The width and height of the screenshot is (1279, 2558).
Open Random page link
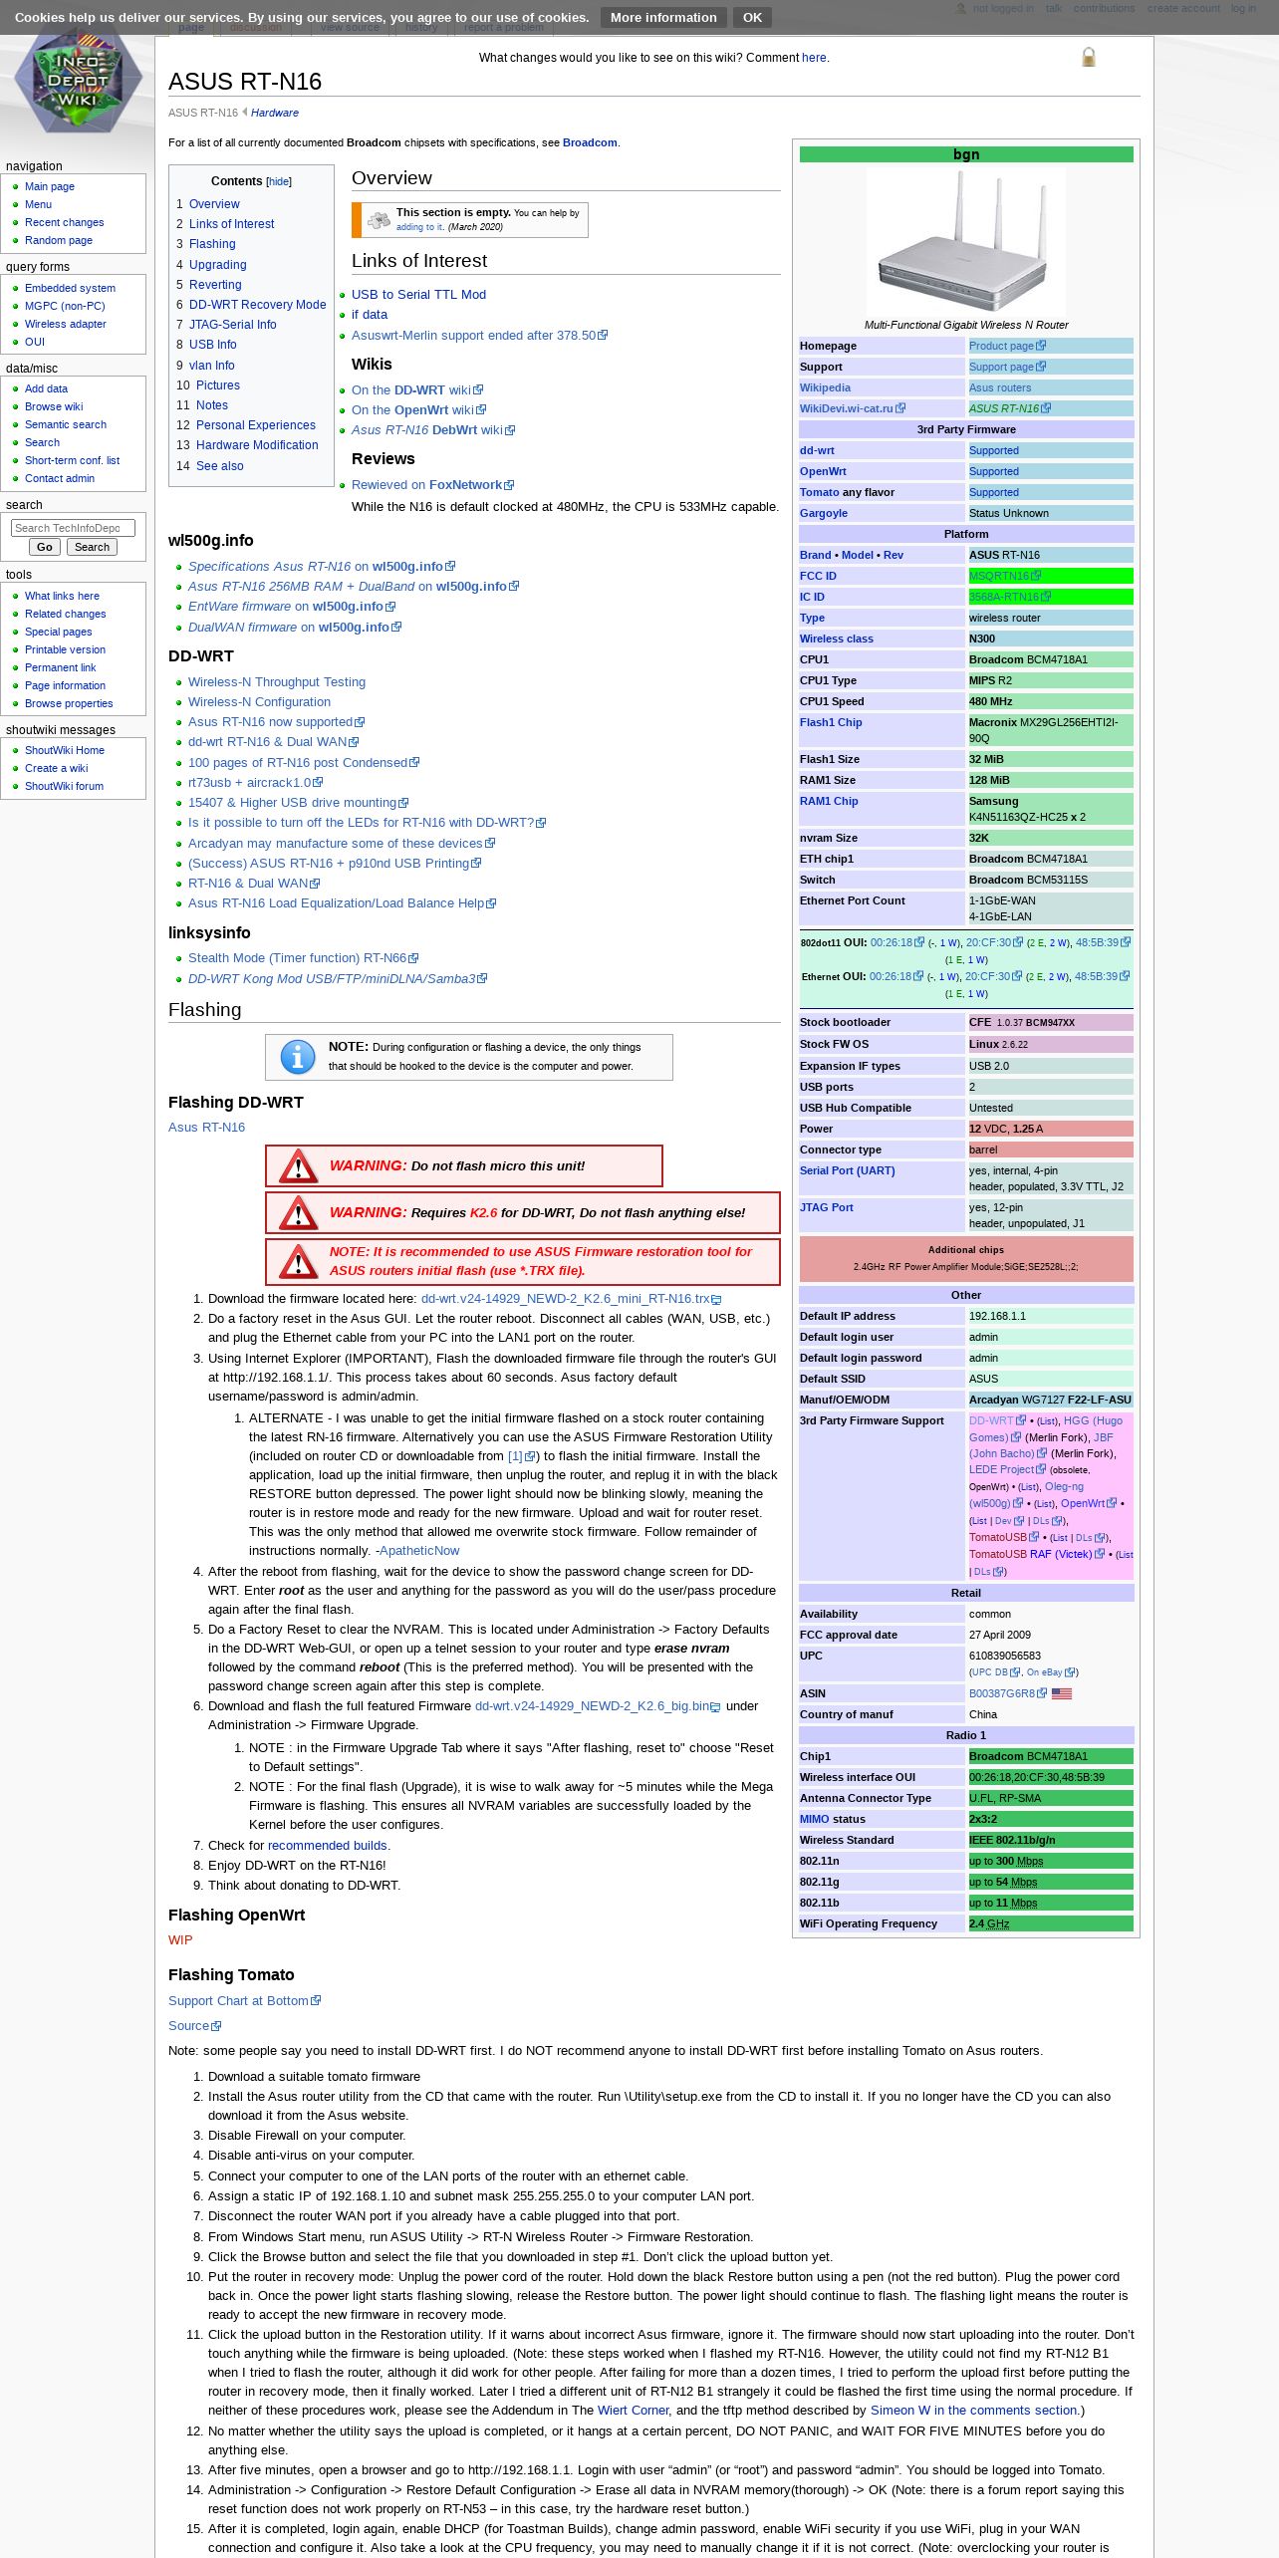point(59,240)
